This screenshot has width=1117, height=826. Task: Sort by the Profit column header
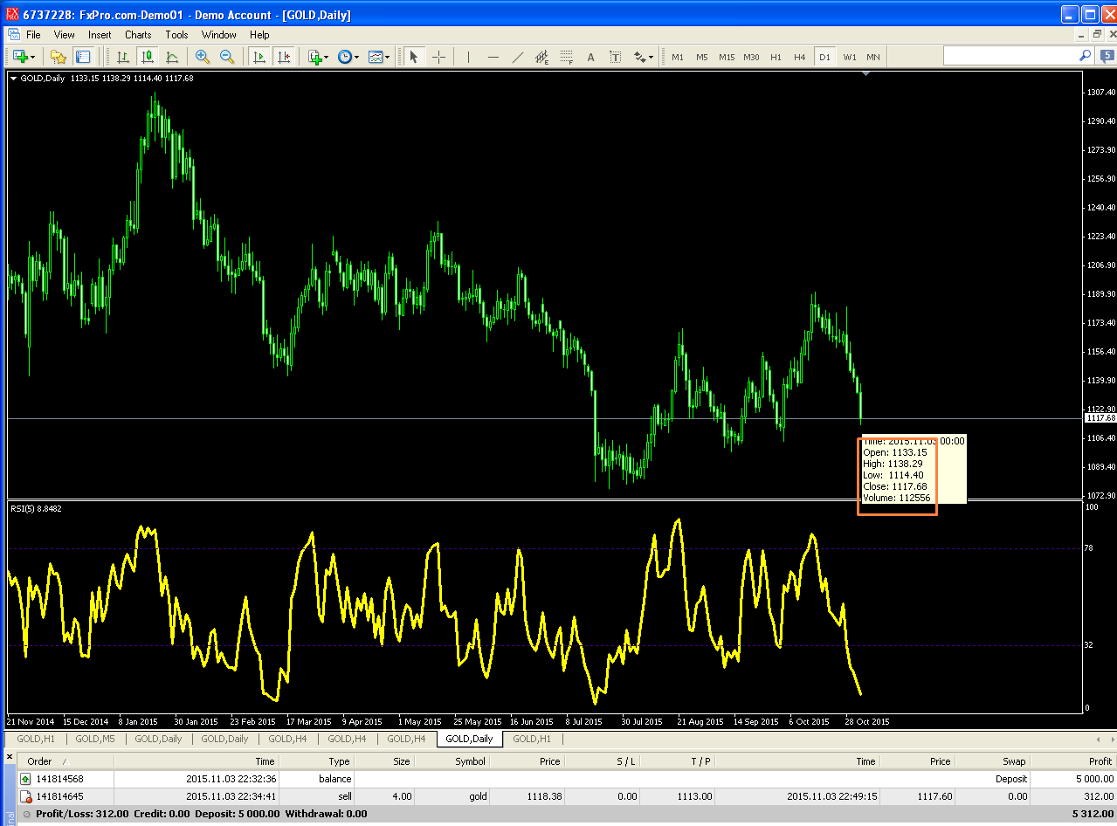click(1073, 761)
